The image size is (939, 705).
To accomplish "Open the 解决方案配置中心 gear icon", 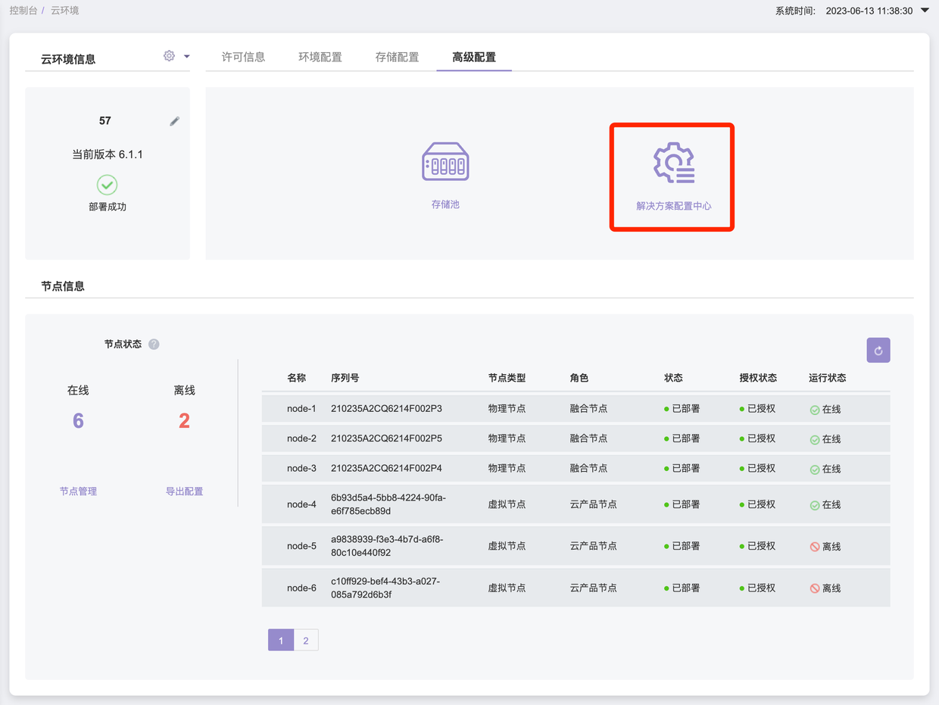I will click(x=674, y=163).
